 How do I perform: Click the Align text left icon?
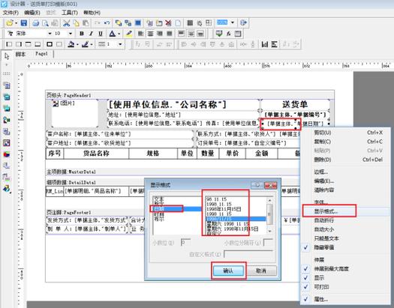point(141,34)
